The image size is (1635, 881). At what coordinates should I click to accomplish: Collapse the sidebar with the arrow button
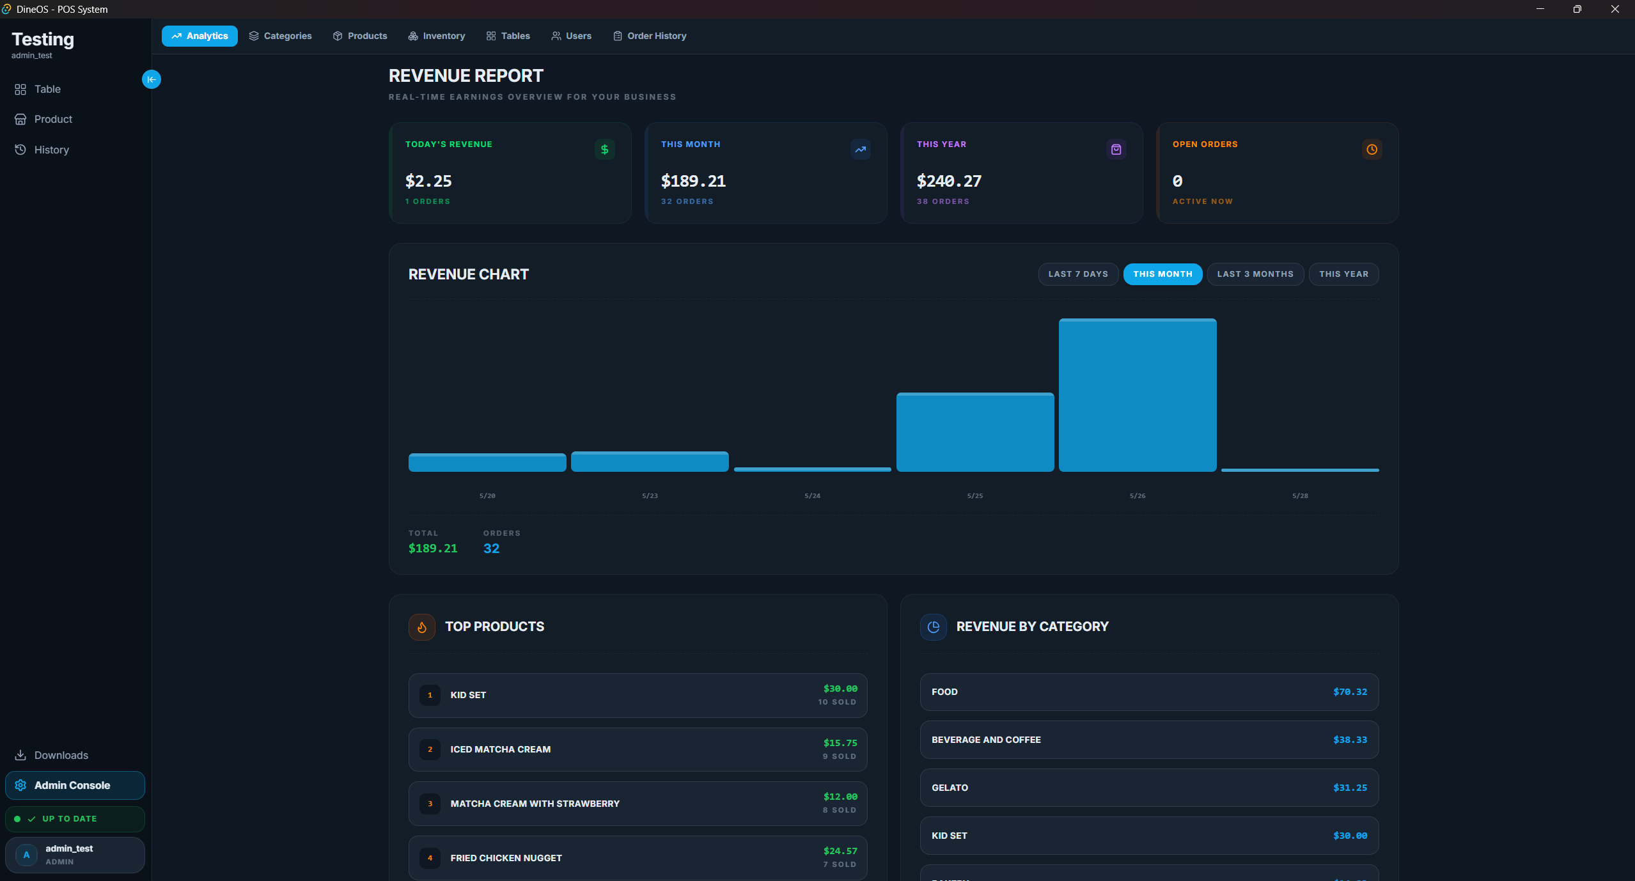(152, 79)
